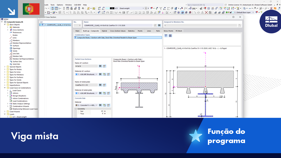Create new material for I-section

click(104, 74)
